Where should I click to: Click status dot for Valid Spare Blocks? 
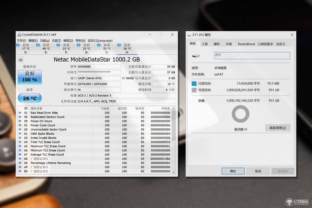click(20, 133)
